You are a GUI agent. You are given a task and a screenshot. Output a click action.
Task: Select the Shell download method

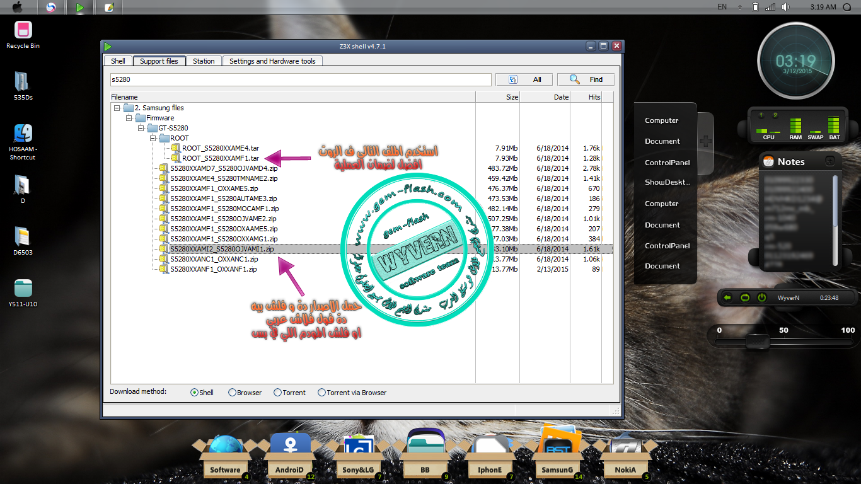pyautogui.click(x=202, y=393)
